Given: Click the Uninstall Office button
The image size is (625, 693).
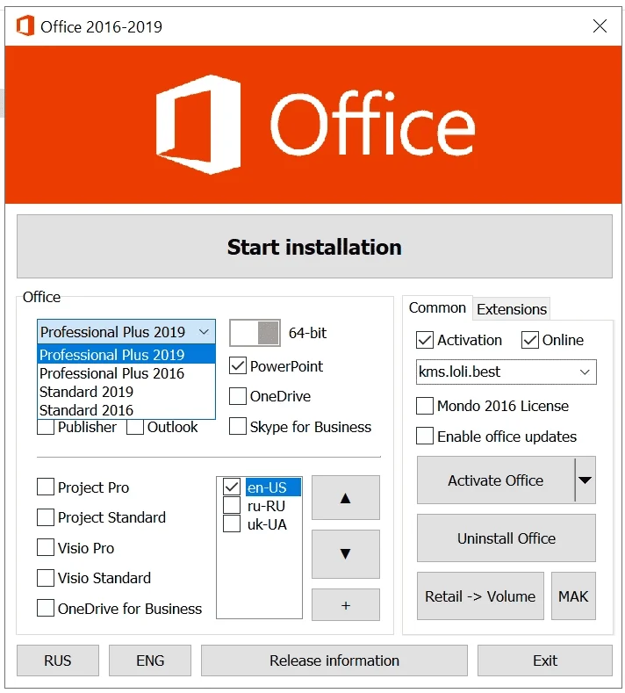Looking at the screenshot, I should (506, 538).
